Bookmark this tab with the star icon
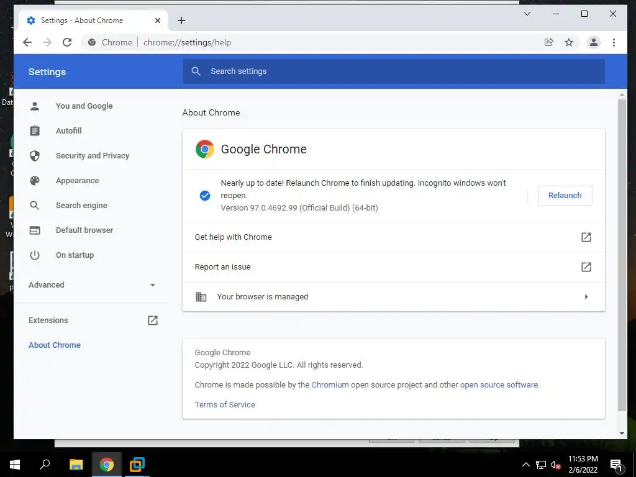The width and height of the screenshot is (636, 477). [x=569, y=42]
